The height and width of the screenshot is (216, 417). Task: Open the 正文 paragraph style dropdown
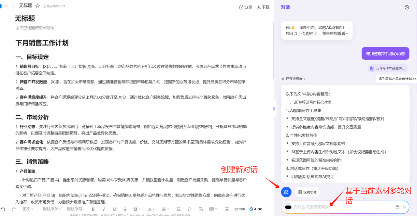tap(28, 209)
